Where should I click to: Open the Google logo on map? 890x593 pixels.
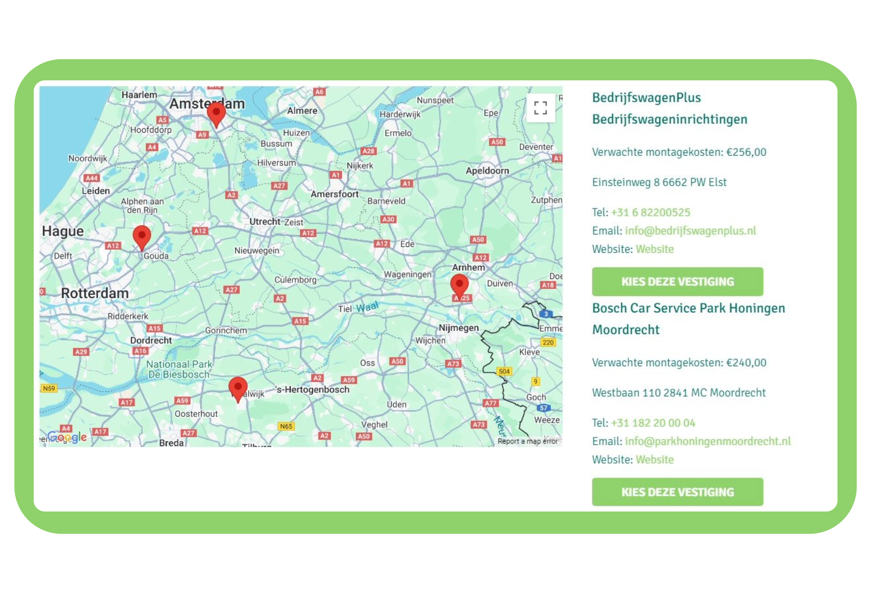(67, 437)
